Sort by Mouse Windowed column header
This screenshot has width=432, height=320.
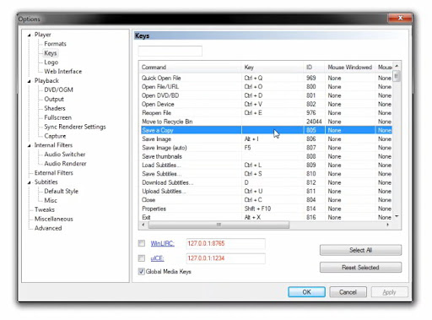pos(350,68)
